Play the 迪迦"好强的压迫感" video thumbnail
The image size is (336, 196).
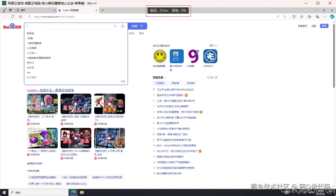coord(76,104)
